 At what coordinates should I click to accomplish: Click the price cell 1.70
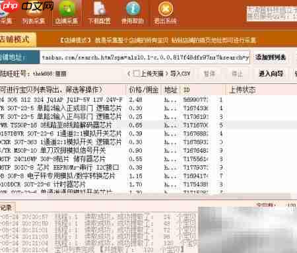tap(135, 184)
